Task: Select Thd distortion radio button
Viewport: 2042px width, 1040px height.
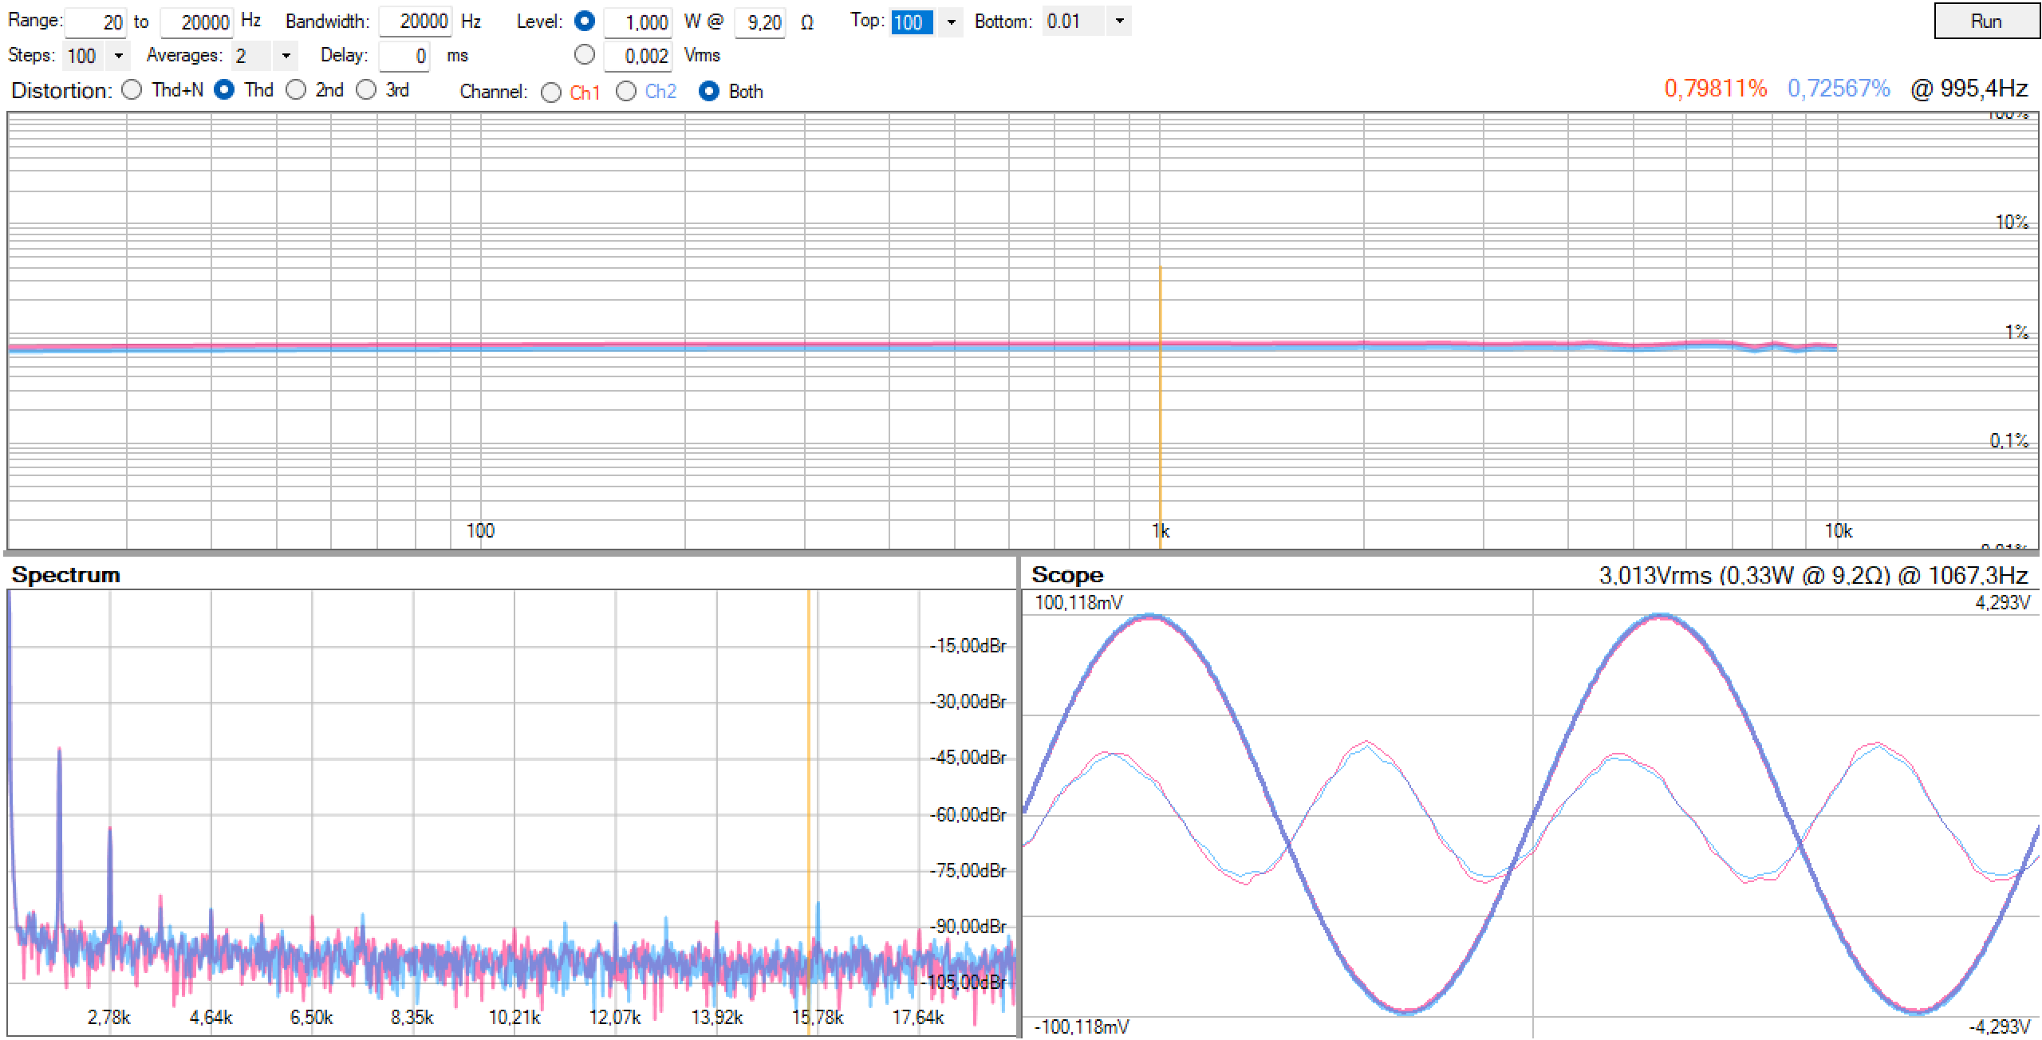Action: [225, 90]
